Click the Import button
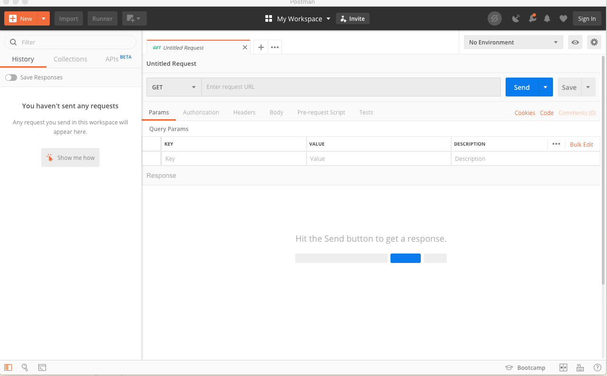Viewport: 607px width, 376px height. tap(69, 19)
